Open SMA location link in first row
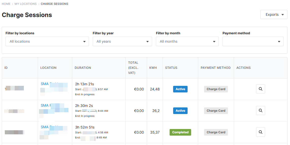 (x=45, y=84)
